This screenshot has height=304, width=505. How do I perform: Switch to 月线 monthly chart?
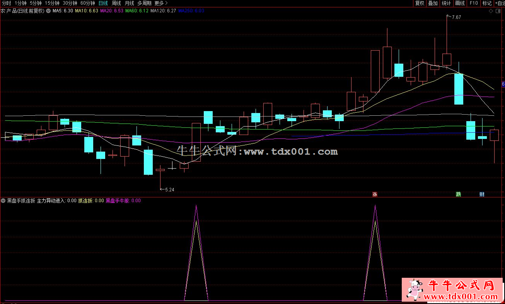point(129,3)
